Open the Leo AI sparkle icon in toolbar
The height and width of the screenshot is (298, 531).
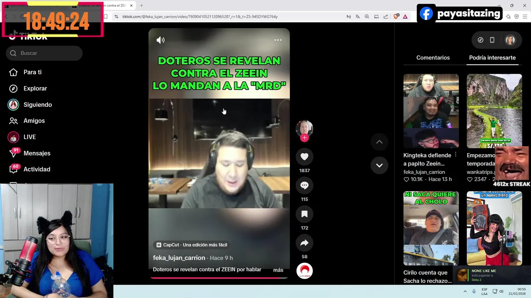[x=508, y=17]
